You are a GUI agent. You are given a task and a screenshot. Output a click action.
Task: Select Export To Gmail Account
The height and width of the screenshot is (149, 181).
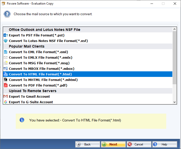pos(88,96)
